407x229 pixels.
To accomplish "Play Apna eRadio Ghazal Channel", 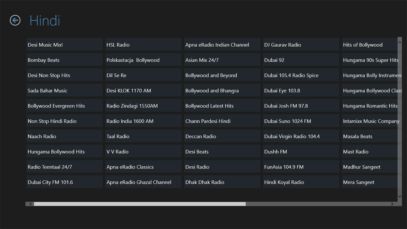I will click(x=144, y=182).
